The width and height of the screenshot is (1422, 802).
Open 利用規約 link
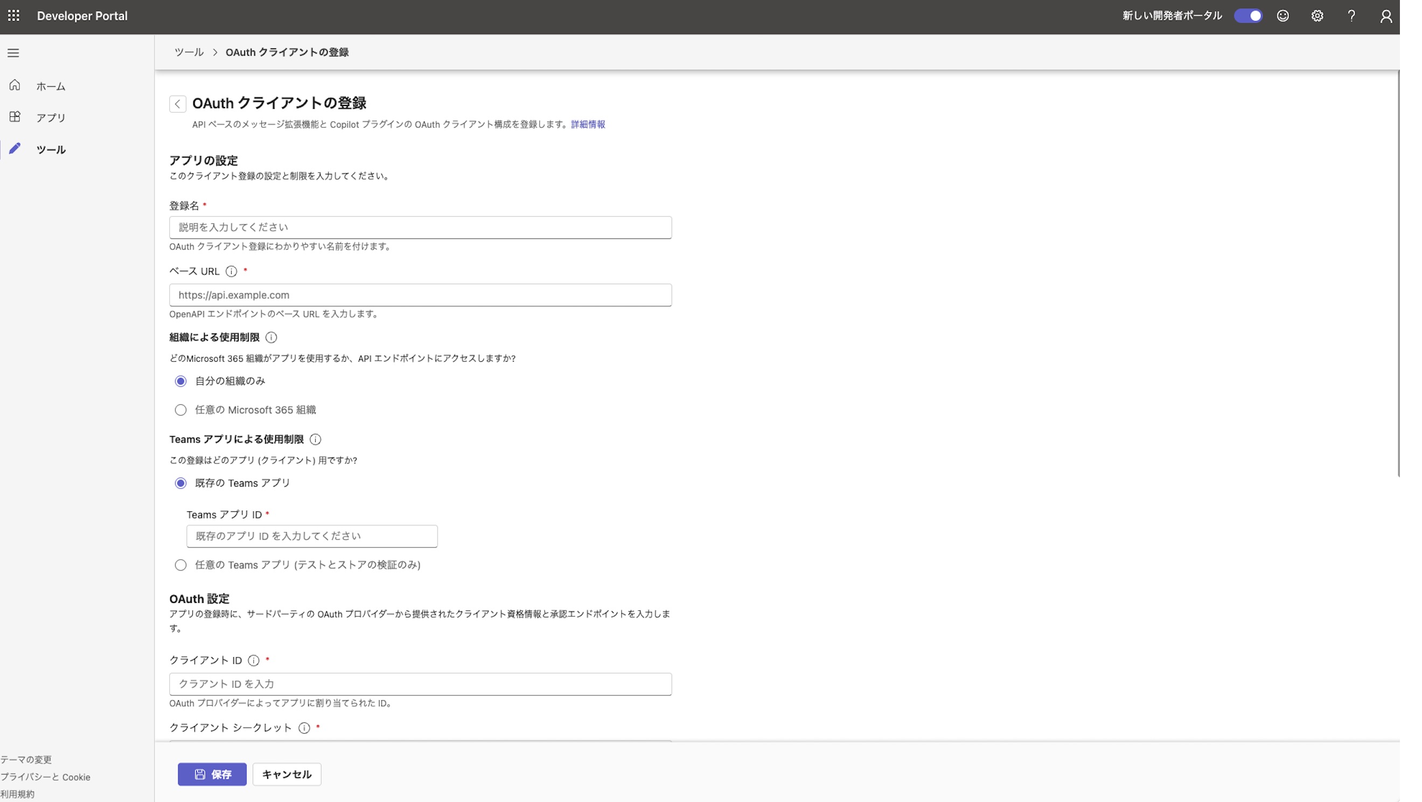17,794
